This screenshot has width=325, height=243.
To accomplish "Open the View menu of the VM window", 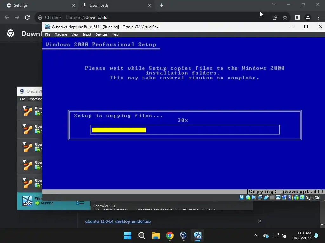I will point(75,34).
